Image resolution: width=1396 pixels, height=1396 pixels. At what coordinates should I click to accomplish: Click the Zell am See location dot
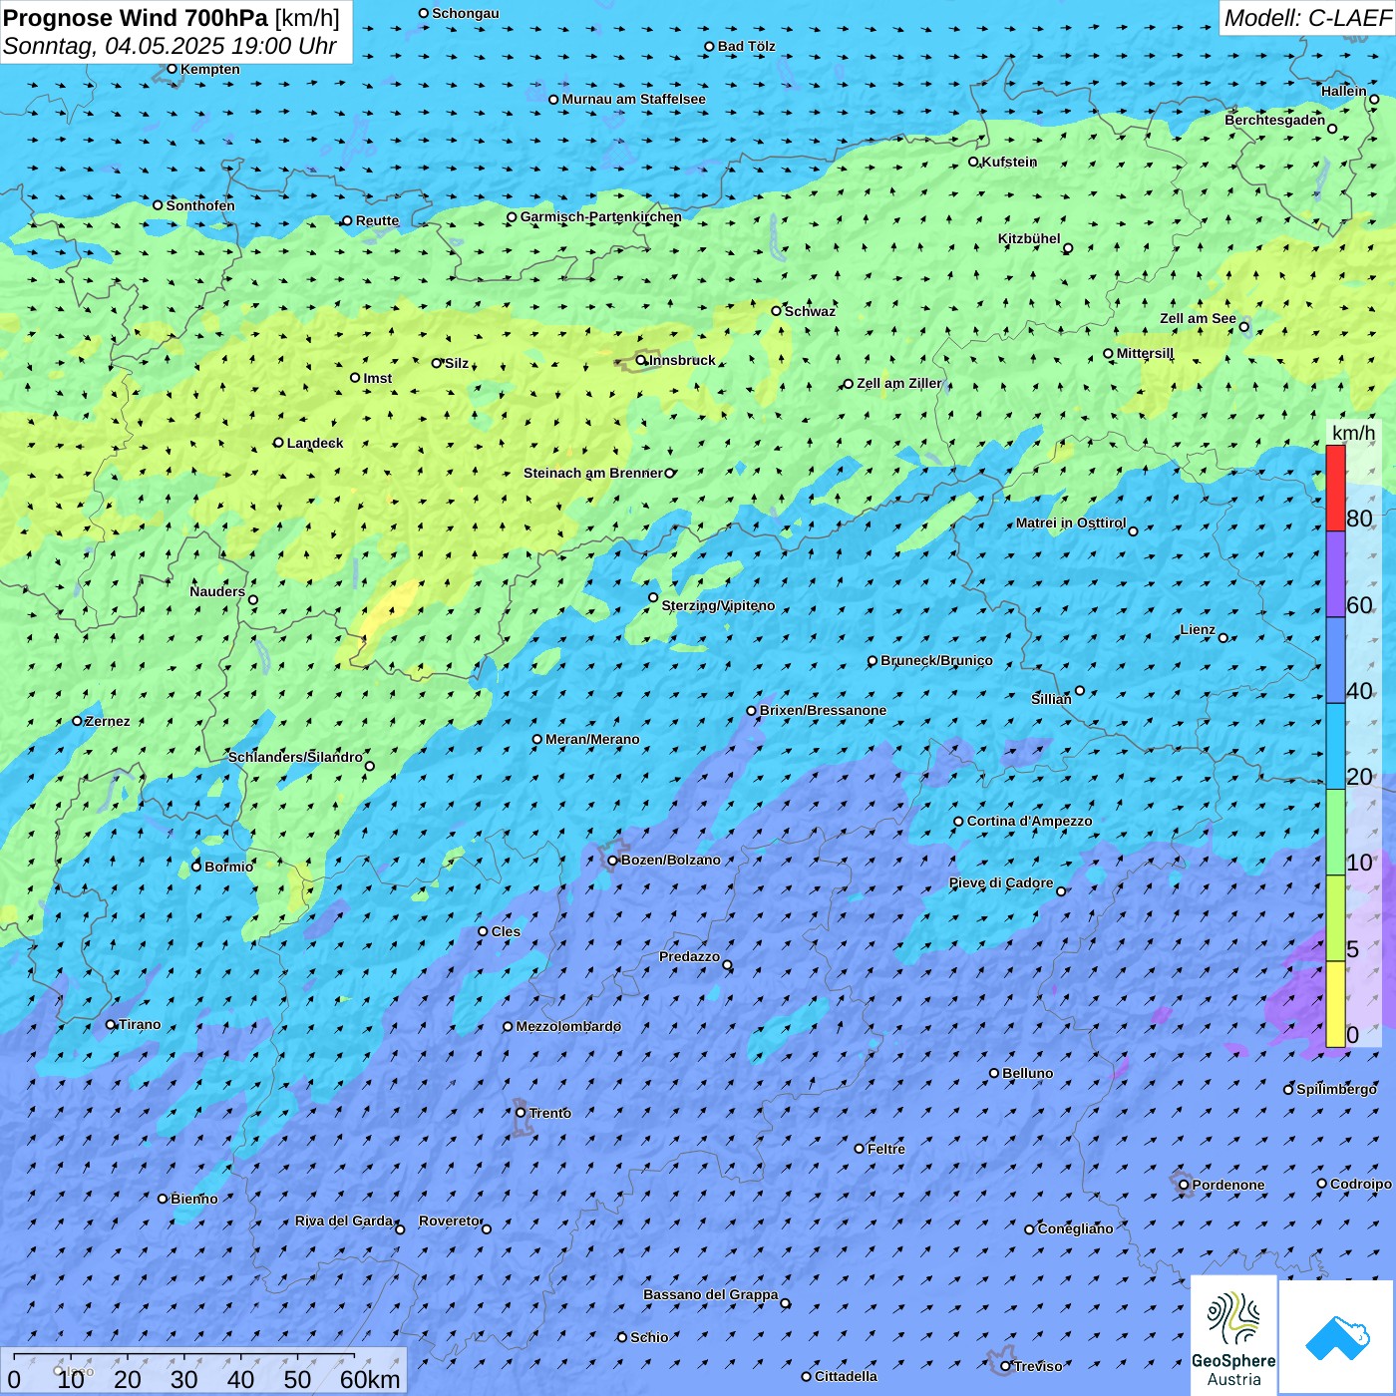[x=1243, y=327]
